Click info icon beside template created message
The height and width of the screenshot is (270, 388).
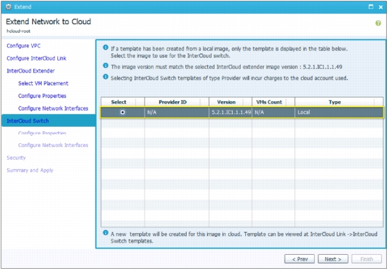[x=105, y=47]
